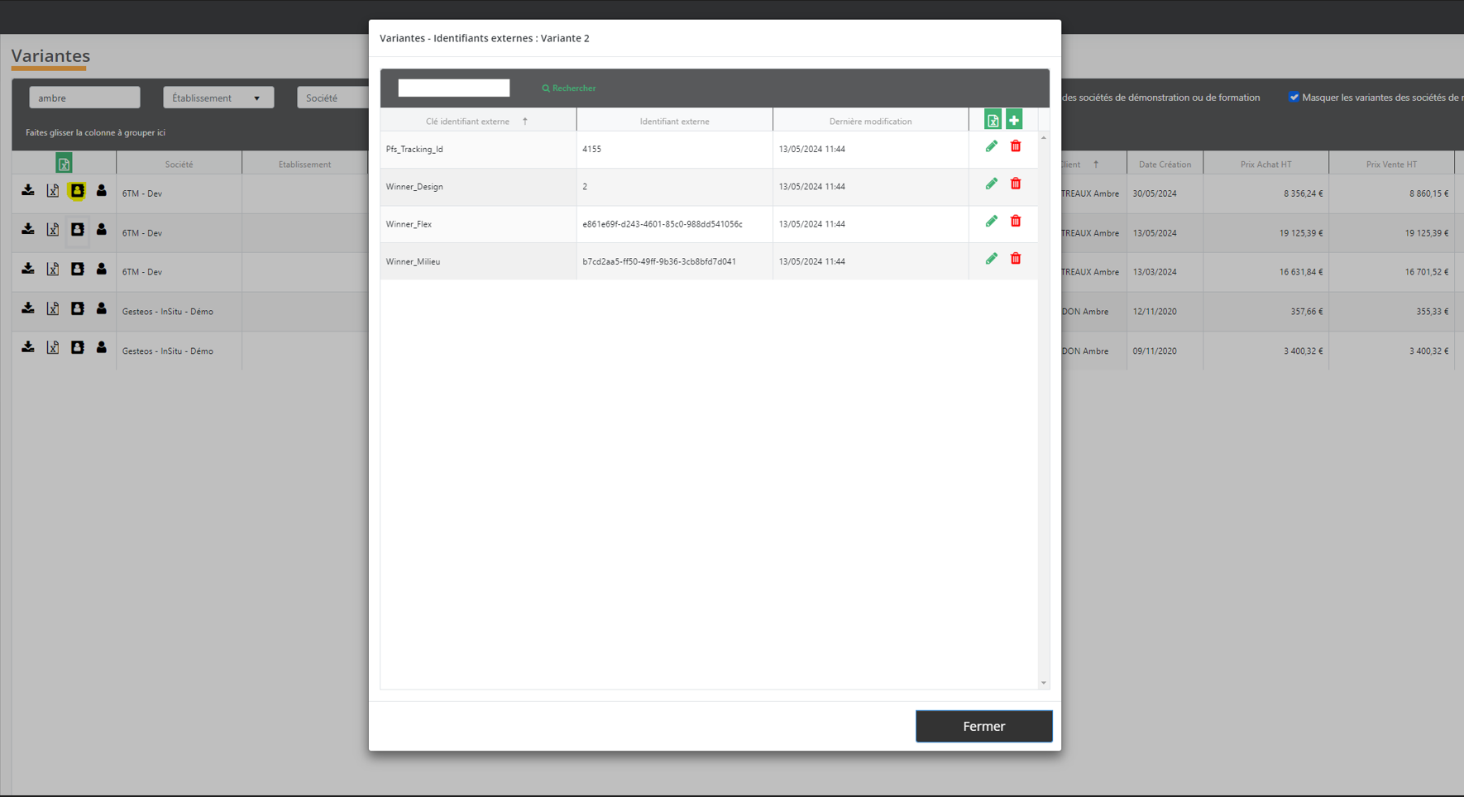This screenshot has height=797, width=1464.
Task: Close the dialog with Fermer button
Action: tap(983, 726)
